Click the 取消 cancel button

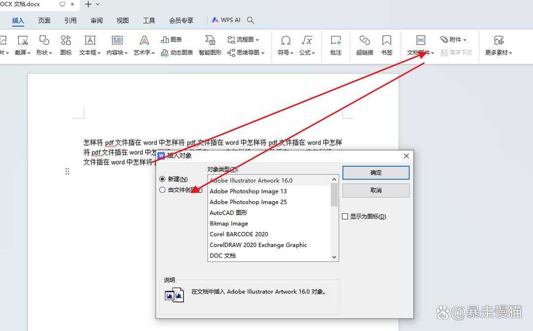(x=376, y=190)
